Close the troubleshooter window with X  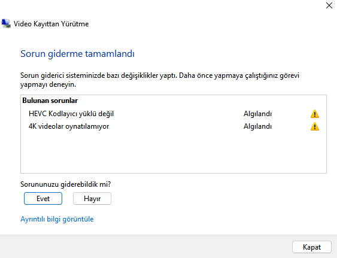click(x=329, y=5)
